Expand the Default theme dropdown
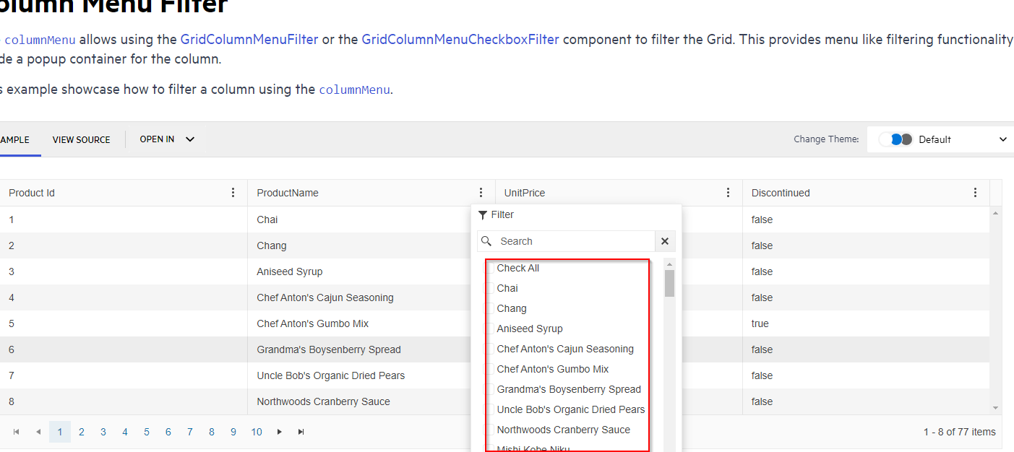This screenshot has height=452, width=1014. 1002,139
